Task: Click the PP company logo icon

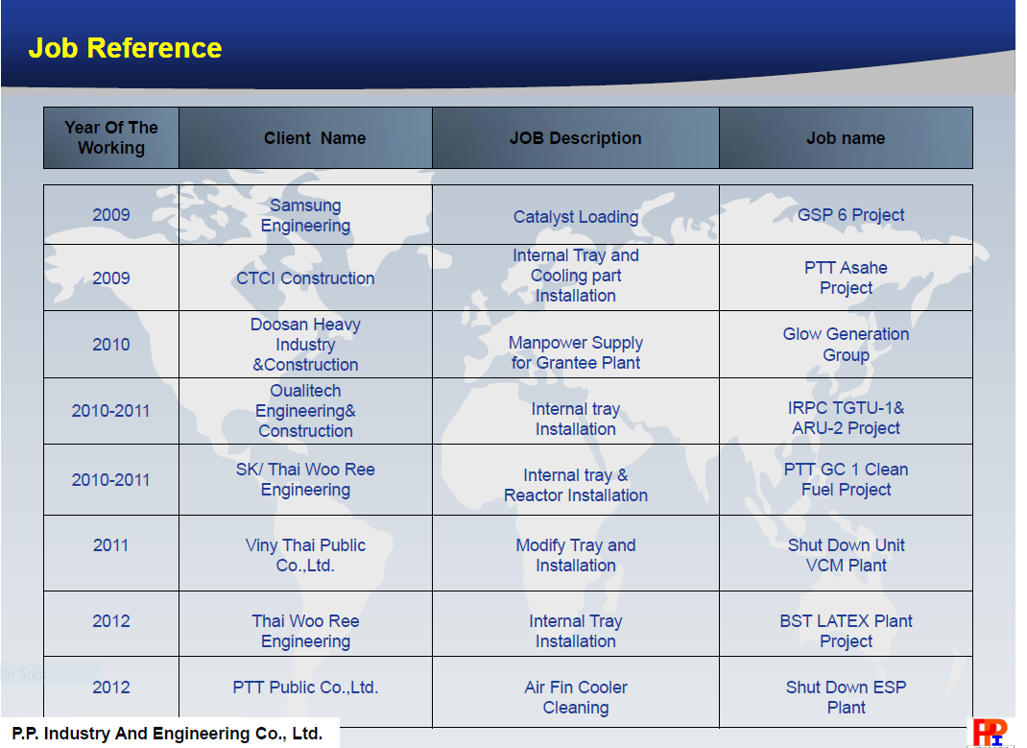Action: [990, 732]
